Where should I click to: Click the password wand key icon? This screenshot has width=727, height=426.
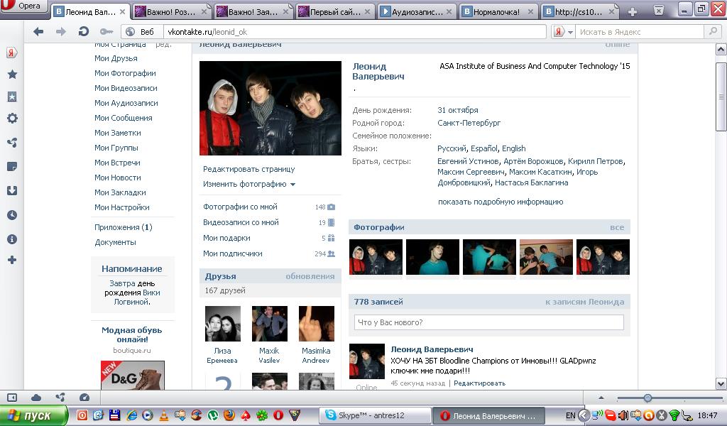pos(106,32)
